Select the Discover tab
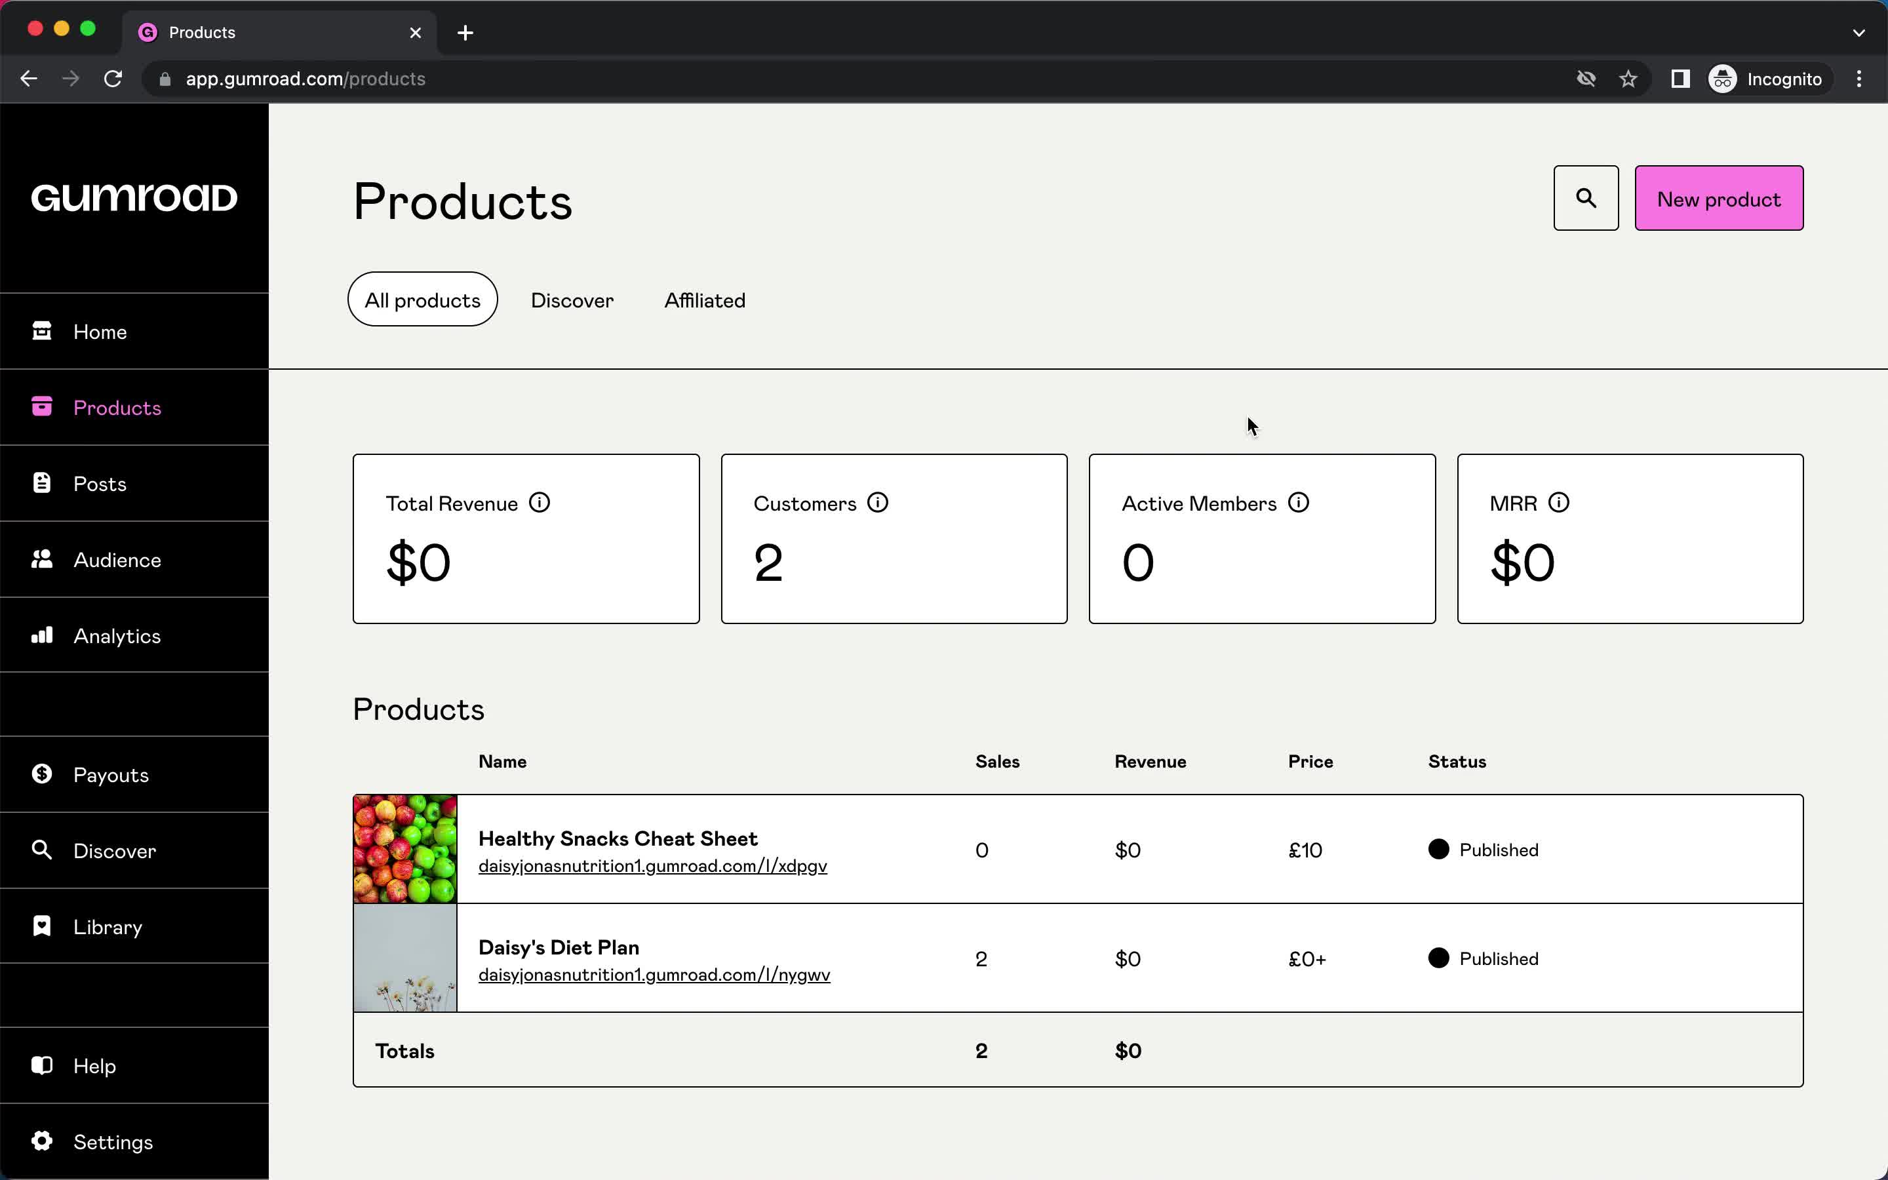1888x1180 pixels. tap(572, 300)
